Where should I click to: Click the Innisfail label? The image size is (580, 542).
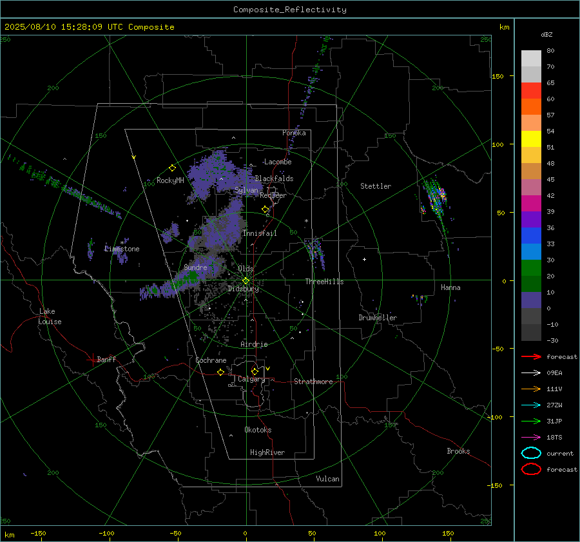[260, 233]
